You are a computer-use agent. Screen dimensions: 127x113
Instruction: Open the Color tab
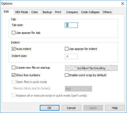[35, 12]
